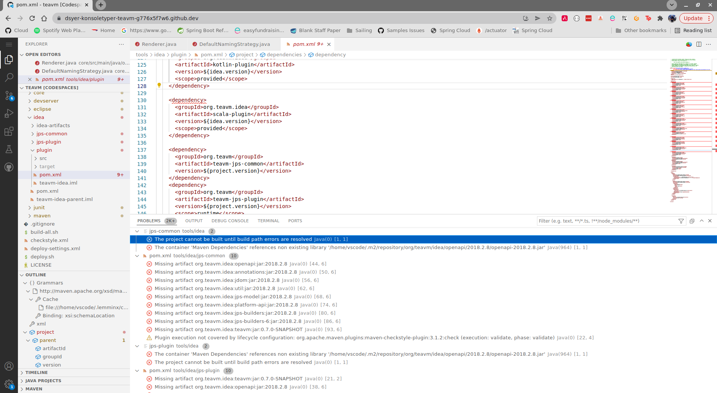Collapse the idea folder
The image size is (717, 393).
(x=30, y=117)
